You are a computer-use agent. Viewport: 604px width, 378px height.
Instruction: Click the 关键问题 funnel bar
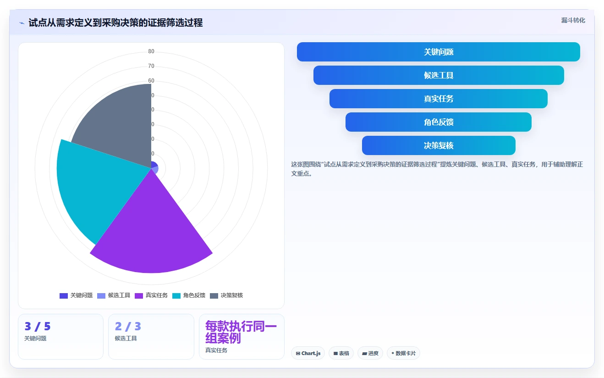click(439, 52)
